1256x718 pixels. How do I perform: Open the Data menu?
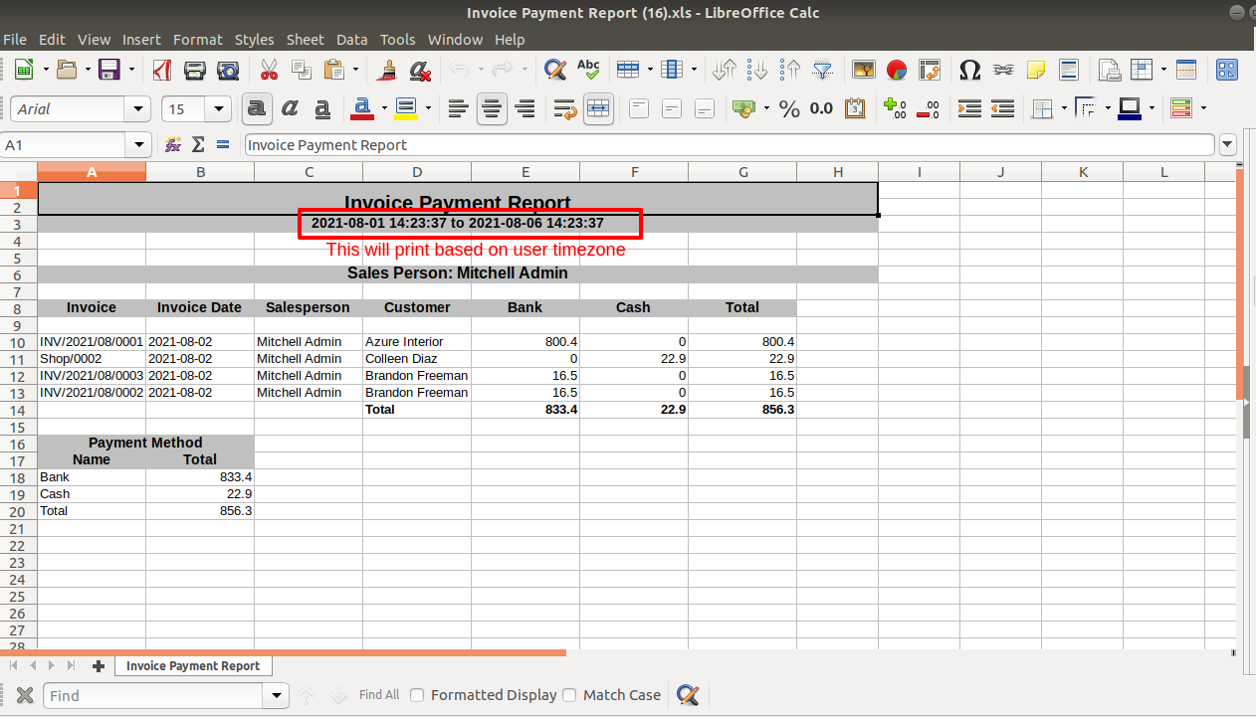(x=351, y=40)
